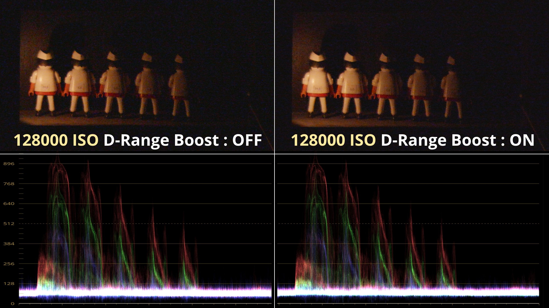Click the 640 waveform scale label
This screenshot has width=549, height=308.
coord(9,204)
